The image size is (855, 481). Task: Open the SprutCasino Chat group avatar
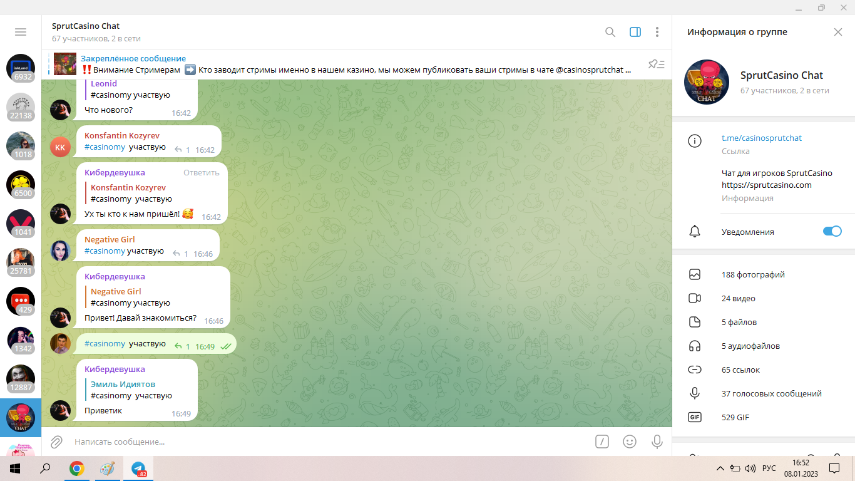click(707, 82)
